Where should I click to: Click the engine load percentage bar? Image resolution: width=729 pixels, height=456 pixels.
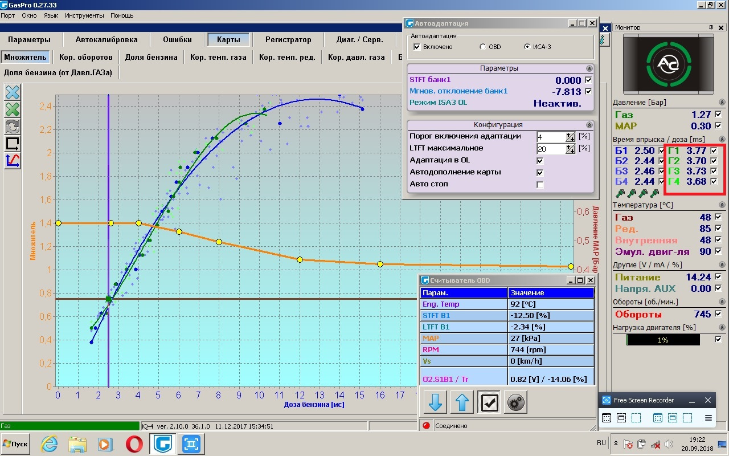coord(663,340)
